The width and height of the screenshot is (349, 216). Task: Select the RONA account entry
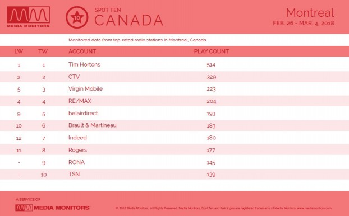point(76,162)
